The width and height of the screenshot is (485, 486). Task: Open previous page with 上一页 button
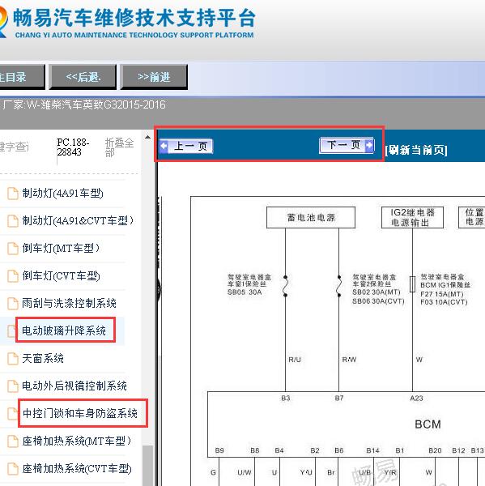pos(186,146)
